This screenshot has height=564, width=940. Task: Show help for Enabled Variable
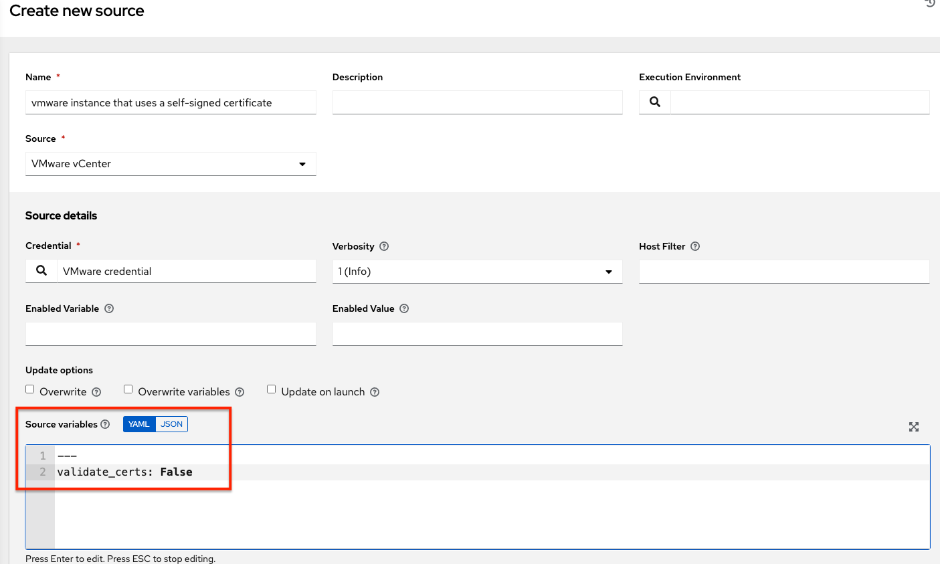click(108, 308)
